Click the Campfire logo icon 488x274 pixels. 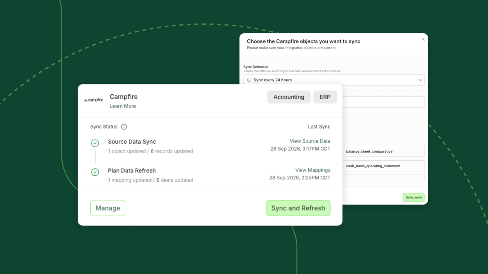click(93, 100)
